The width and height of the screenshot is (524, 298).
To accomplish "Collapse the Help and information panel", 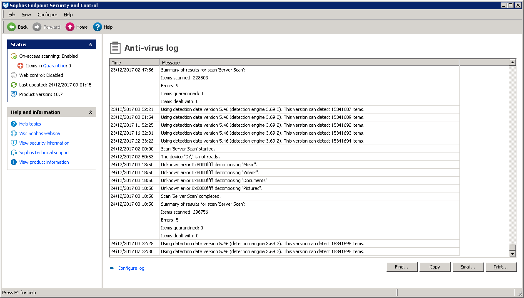I will click(91, 112).
